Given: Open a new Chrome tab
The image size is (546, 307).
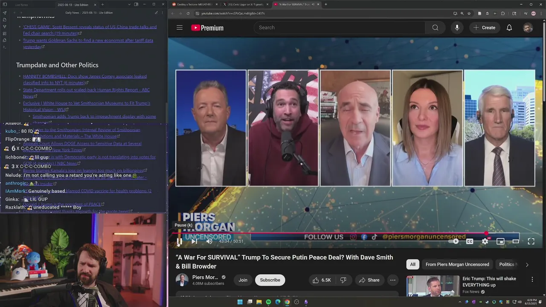Looking at the screenshot, I should [x=325, y=4].
